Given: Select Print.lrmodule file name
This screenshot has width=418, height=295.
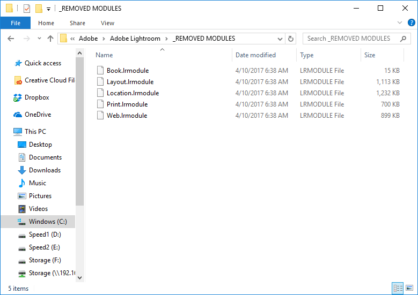Looking at the screenshot, I should point(127,104).
